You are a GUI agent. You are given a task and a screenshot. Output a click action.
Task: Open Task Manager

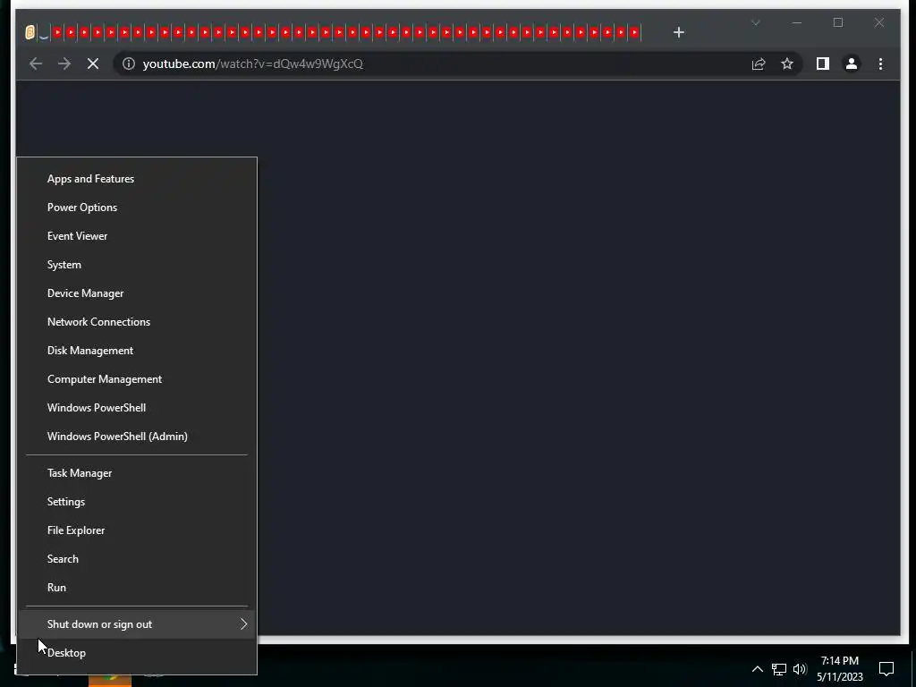coord(137,473)
